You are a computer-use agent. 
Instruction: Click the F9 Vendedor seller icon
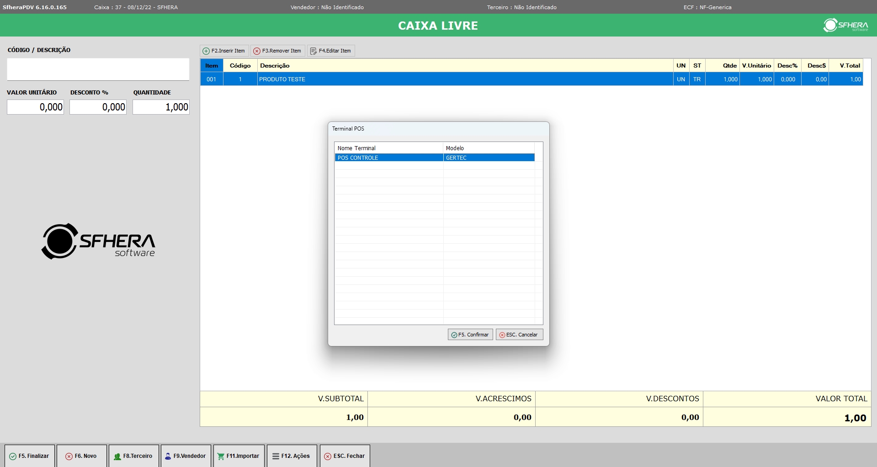(168, 456)
